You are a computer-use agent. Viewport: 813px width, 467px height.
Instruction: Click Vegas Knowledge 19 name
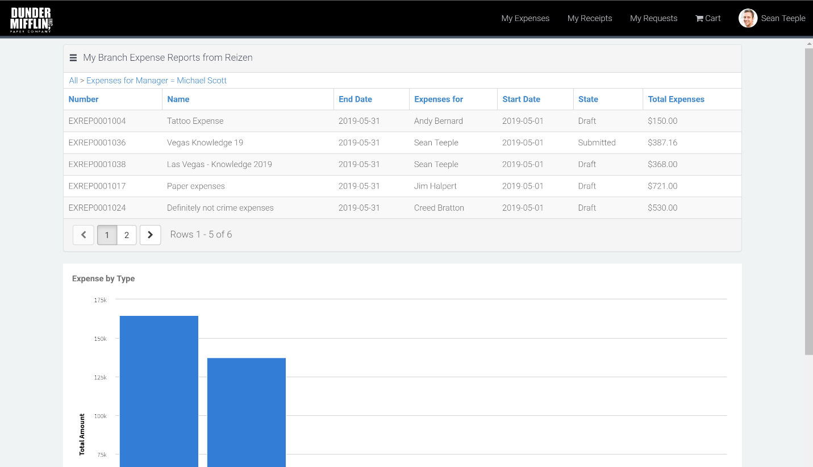205,143
